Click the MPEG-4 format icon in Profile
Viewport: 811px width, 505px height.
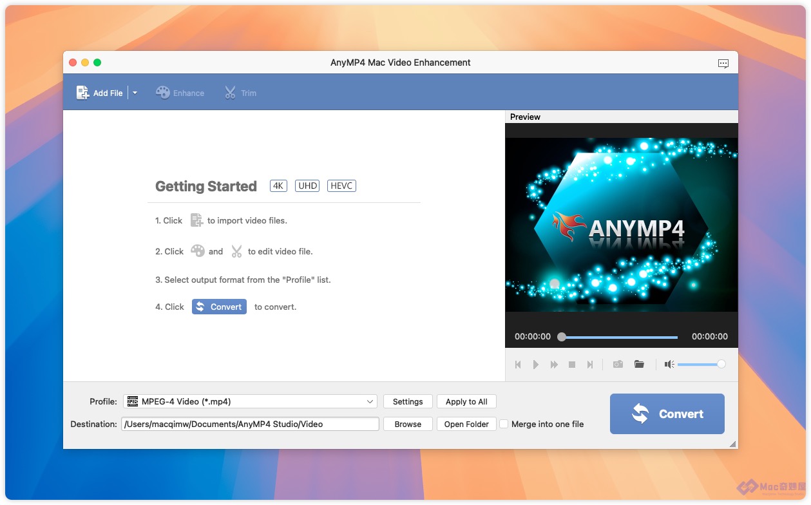pyautogui.click(x=133, y=401)
